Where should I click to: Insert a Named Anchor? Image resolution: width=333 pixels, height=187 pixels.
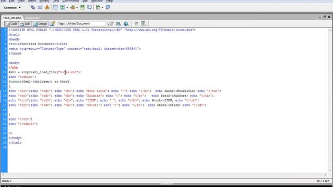[47, 7]
